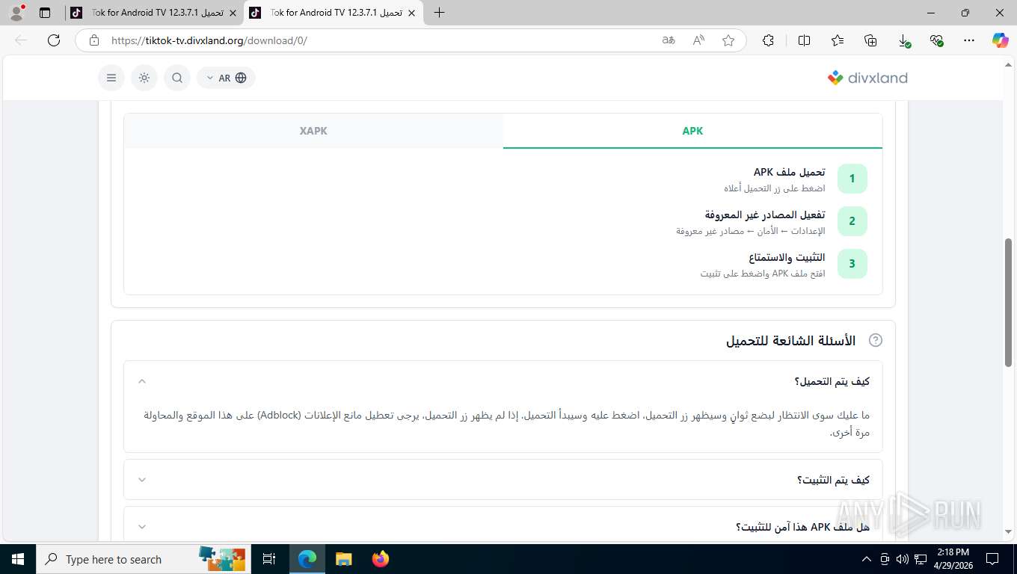The height and width of the screenshot is (574, 1017).
Task: Click the 'الأسئلة الشائعة للتحميل' heading
Action: (791, 341)
